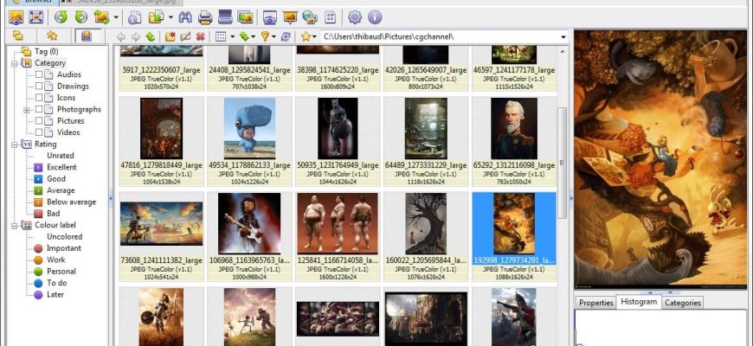Click inside the folder path field
This screenshot has width=753, height=346.
(440, 37)
